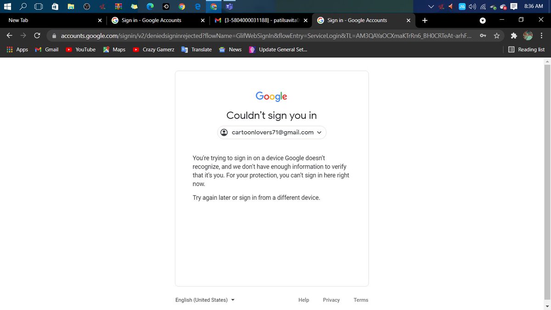Bookmark this page with the star

click(x=496, y=35)
